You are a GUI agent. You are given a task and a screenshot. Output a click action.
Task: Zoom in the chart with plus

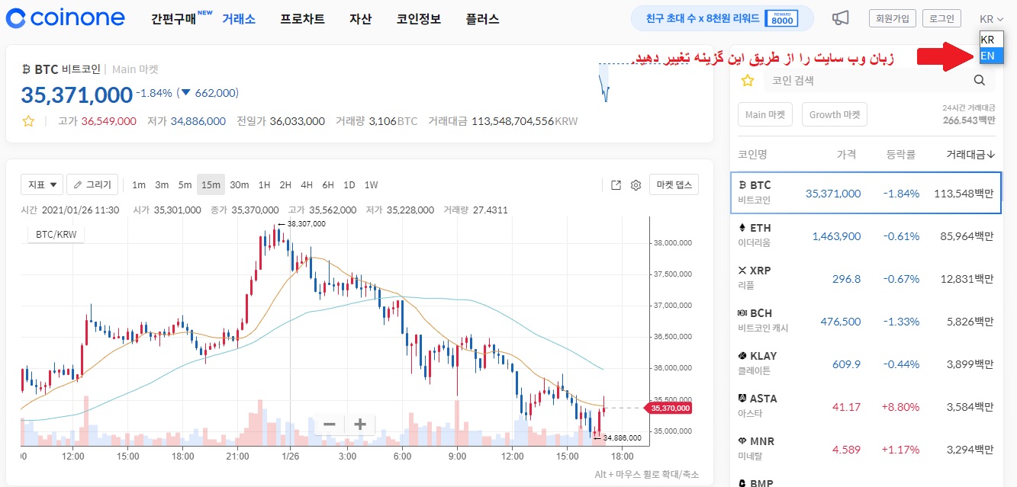tap(360, 425)
